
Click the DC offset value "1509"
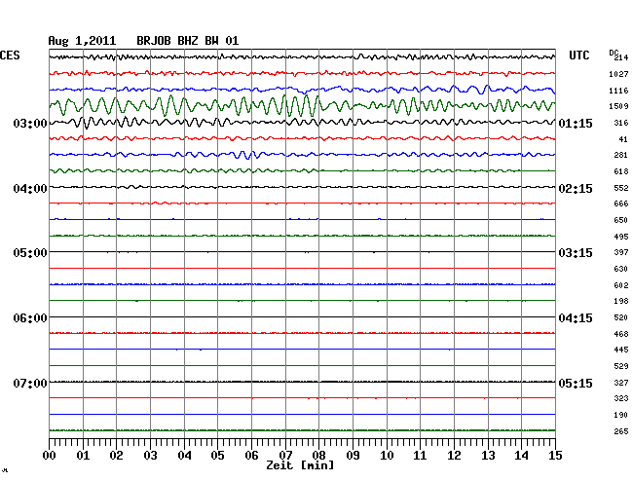point(618,106)
